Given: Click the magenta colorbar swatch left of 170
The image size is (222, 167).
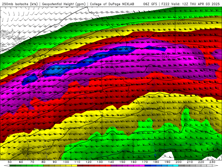Looking at the screenshot, I should pos(142,166).
